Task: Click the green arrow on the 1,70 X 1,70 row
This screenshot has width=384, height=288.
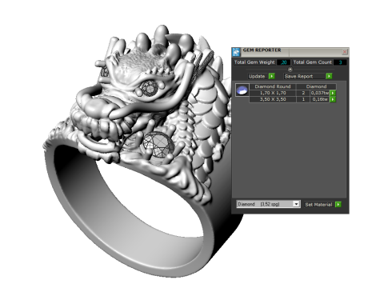Action: click(333, 93)
